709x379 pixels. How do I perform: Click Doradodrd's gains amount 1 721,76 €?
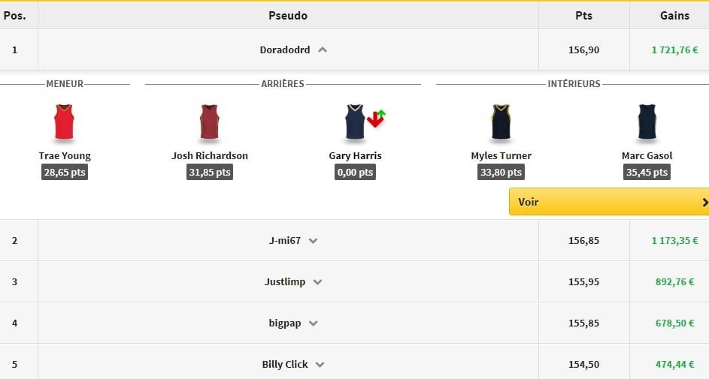click(674, 50)
